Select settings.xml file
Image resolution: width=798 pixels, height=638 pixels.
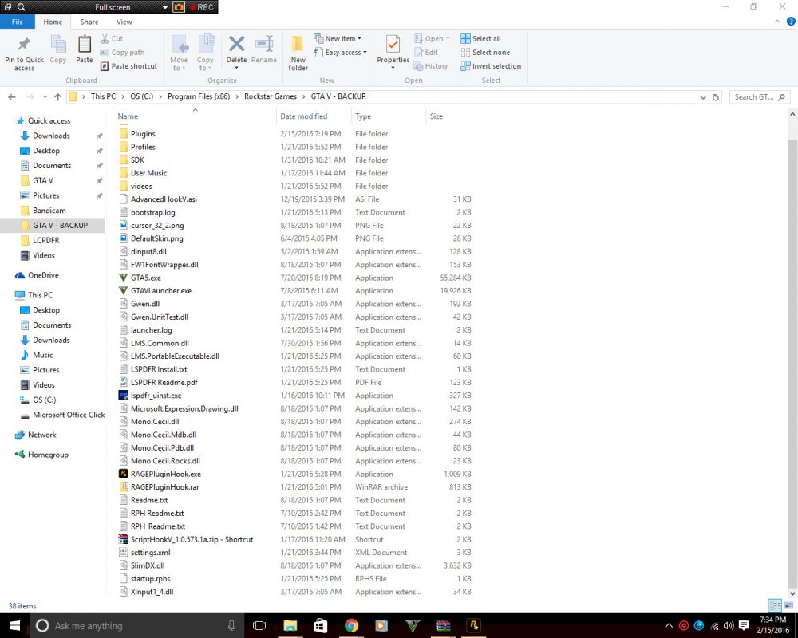point(150,553)
